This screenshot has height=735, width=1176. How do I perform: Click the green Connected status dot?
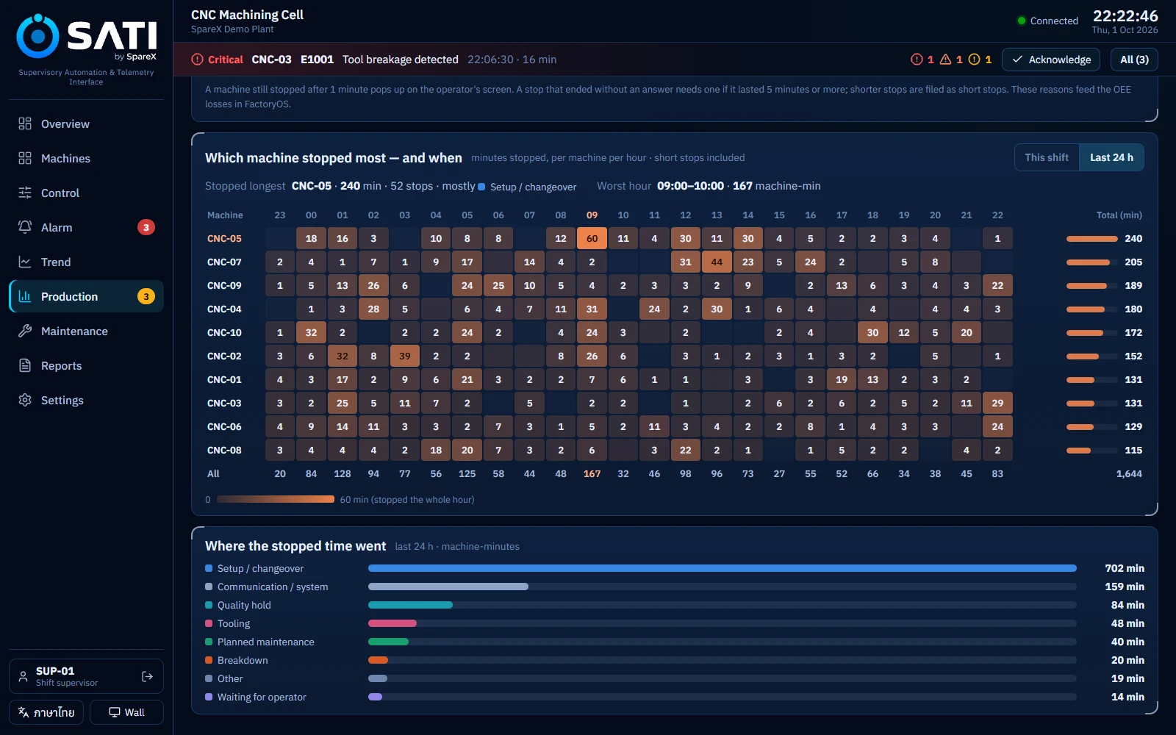tap(1022, 21)
